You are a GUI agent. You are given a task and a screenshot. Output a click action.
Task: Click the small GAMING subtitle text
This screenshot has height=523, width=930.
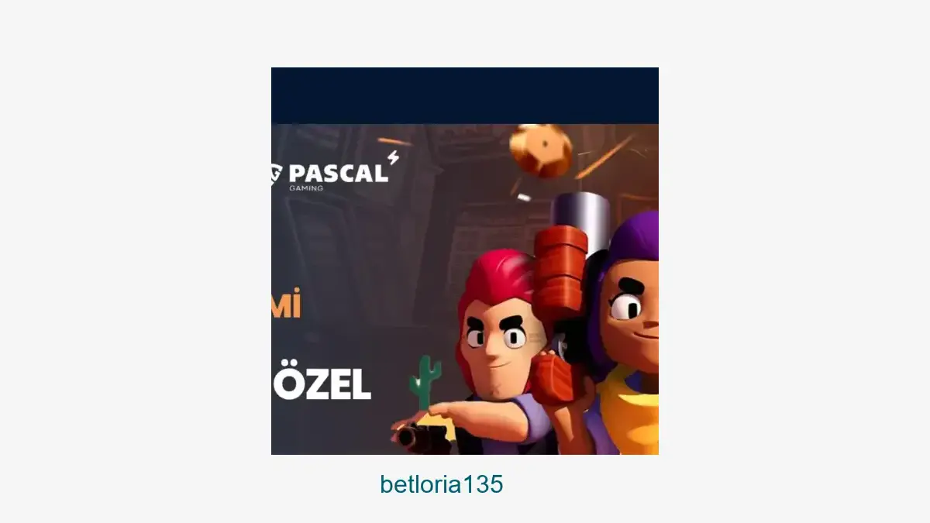(306, 188)
